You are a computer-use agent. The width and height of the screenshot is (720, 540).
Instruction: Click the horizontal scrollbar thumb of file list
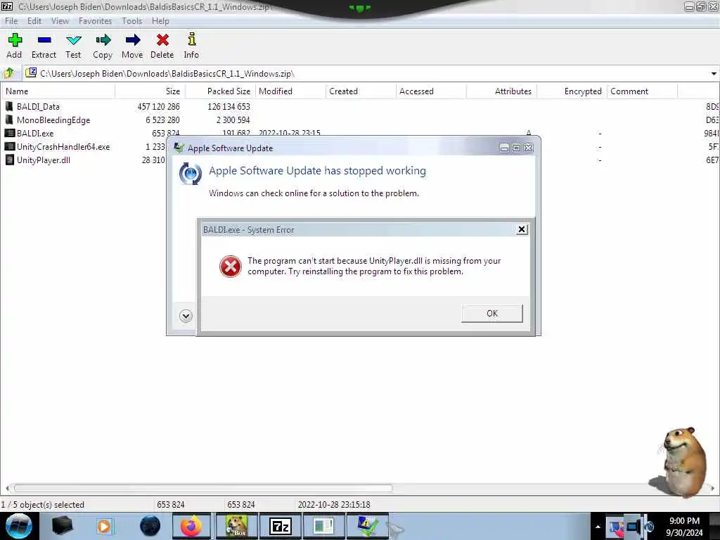(x=203, y=488)
